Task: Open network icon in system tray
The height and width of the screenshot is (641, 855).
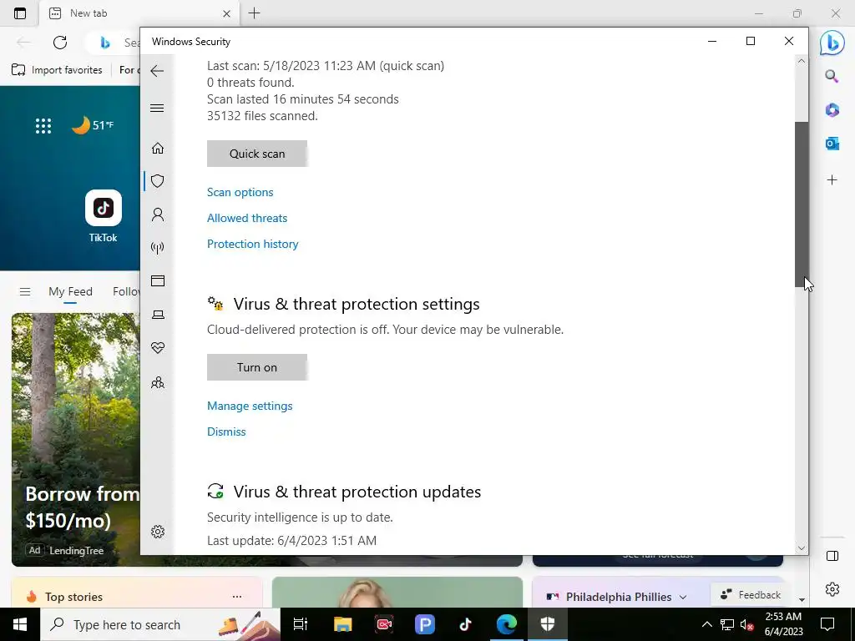Action: 727,624
